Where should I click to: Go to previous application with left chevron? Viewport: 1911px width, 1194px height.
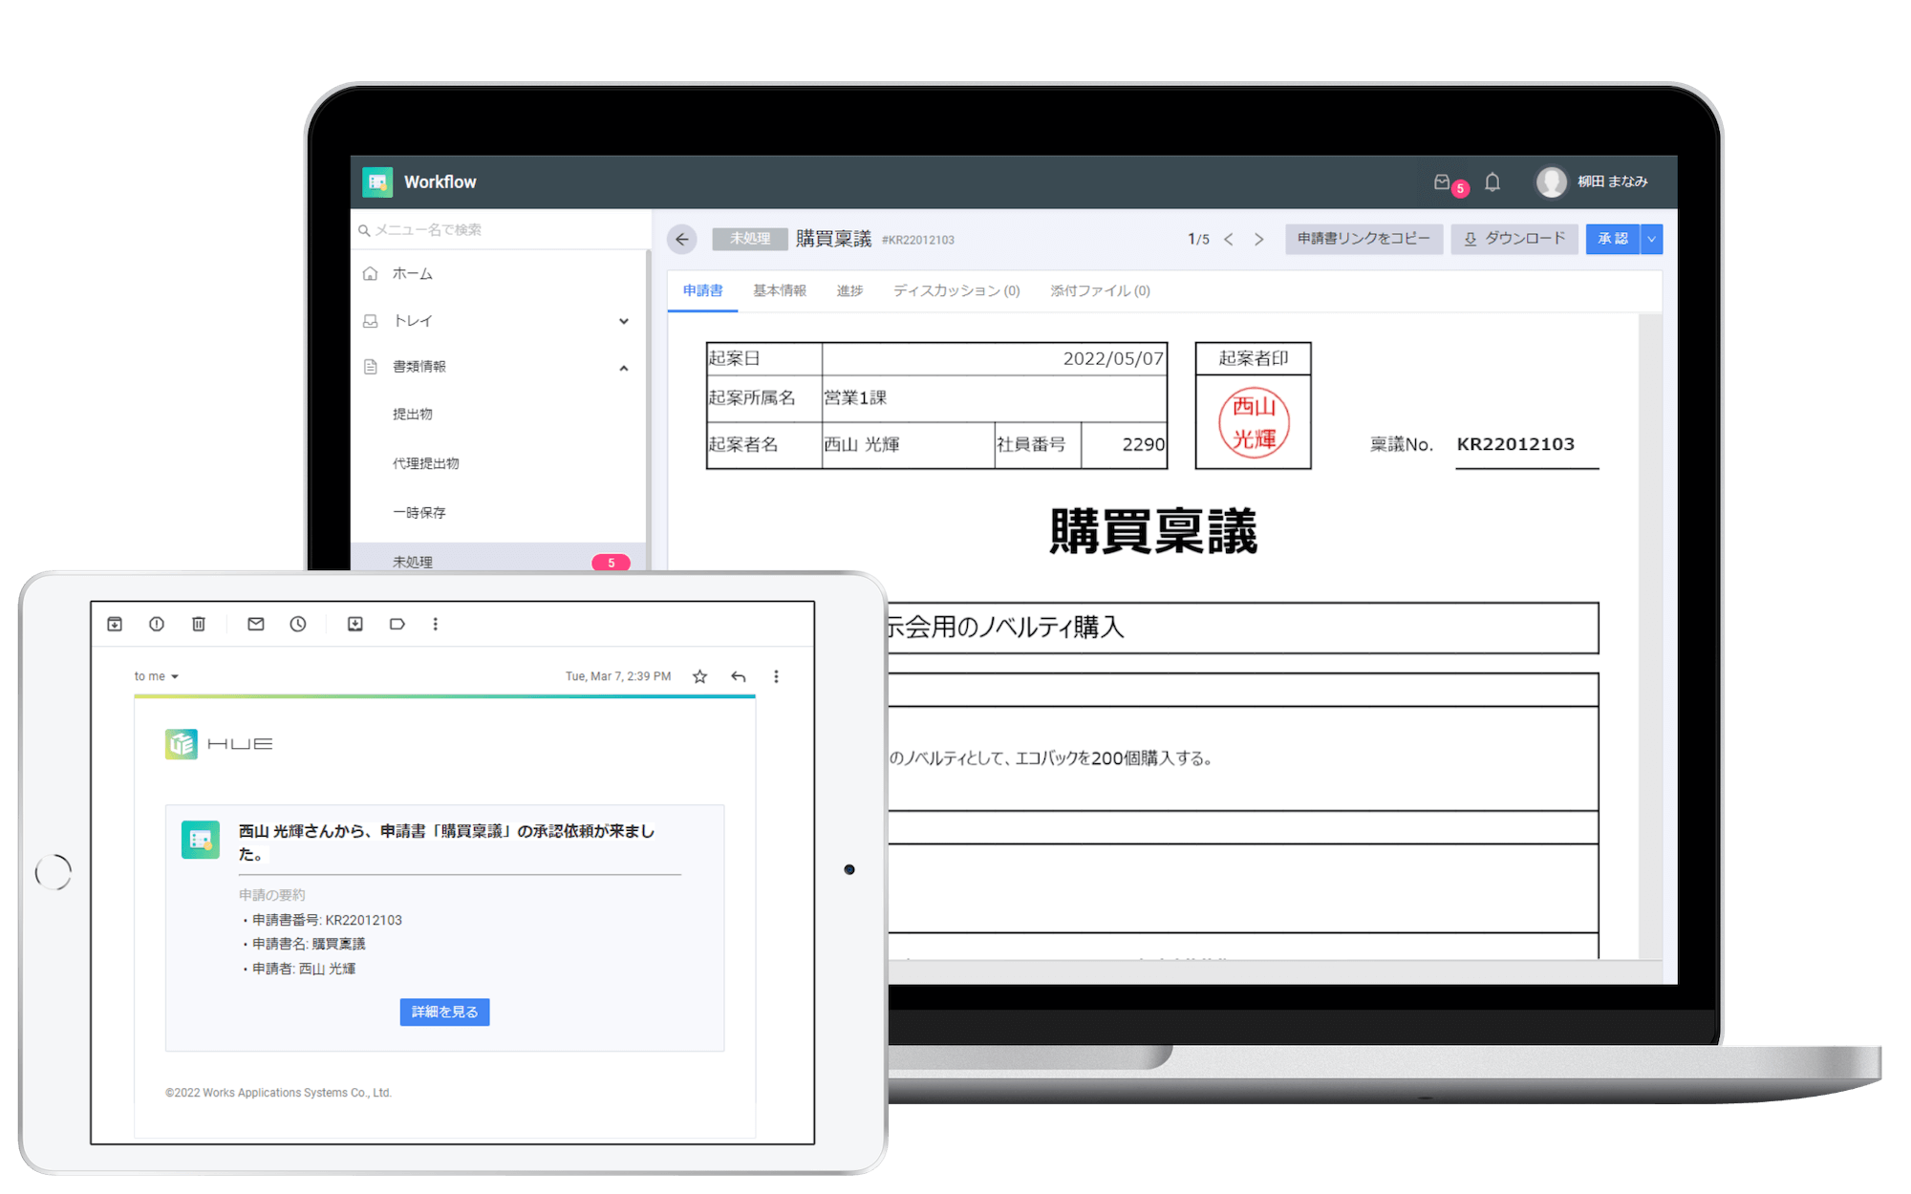pos(1229,239)
